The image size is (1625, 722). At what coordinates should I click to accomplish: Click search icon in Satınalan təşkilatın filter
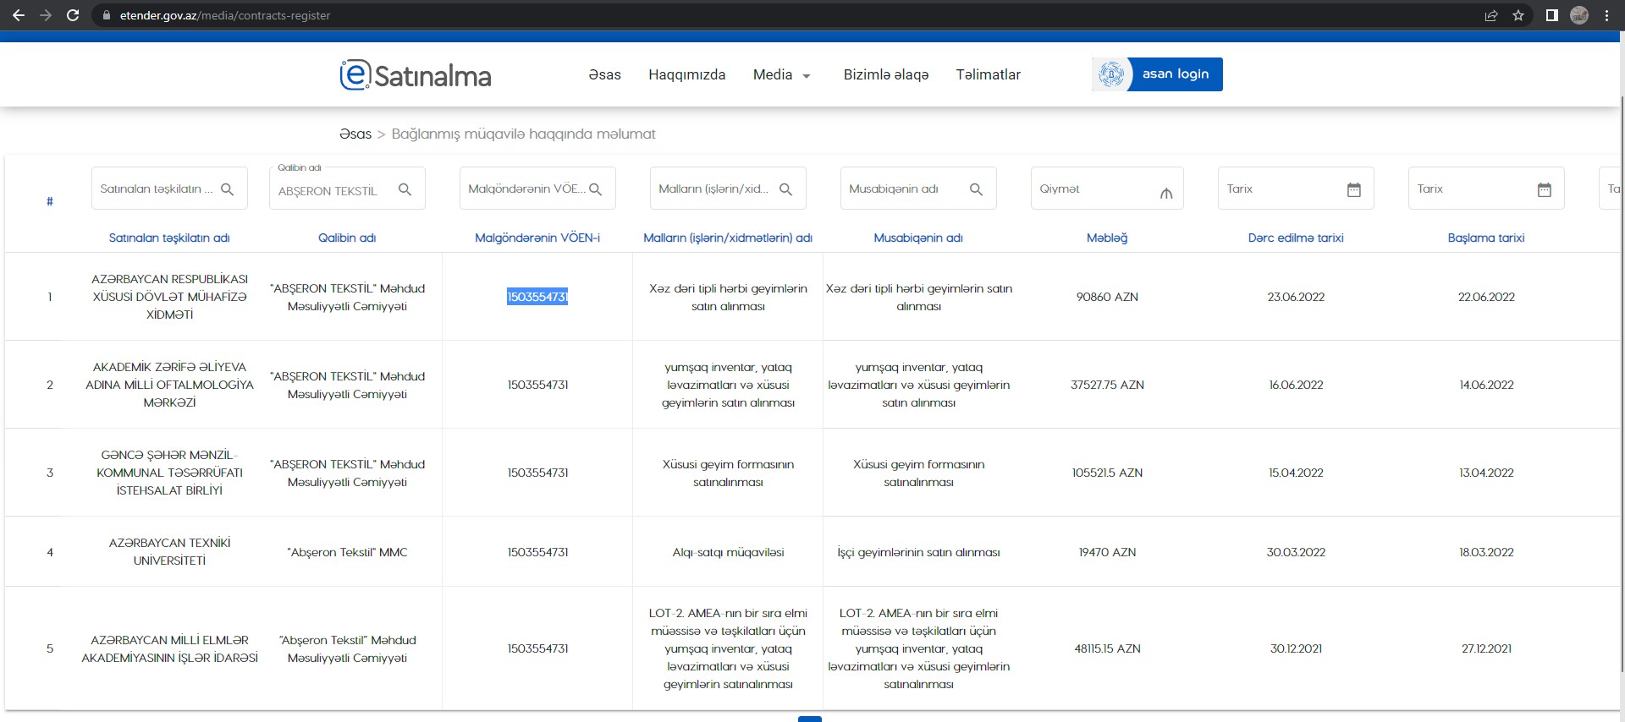[x=227, y=189]
